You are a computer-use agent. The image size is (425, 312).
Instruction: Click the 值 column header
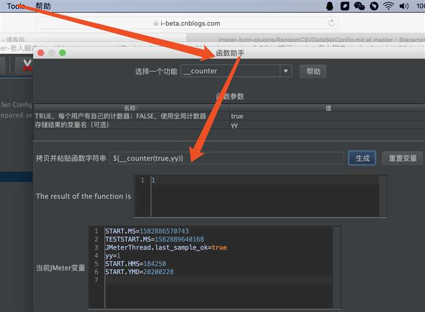[327, 108]
